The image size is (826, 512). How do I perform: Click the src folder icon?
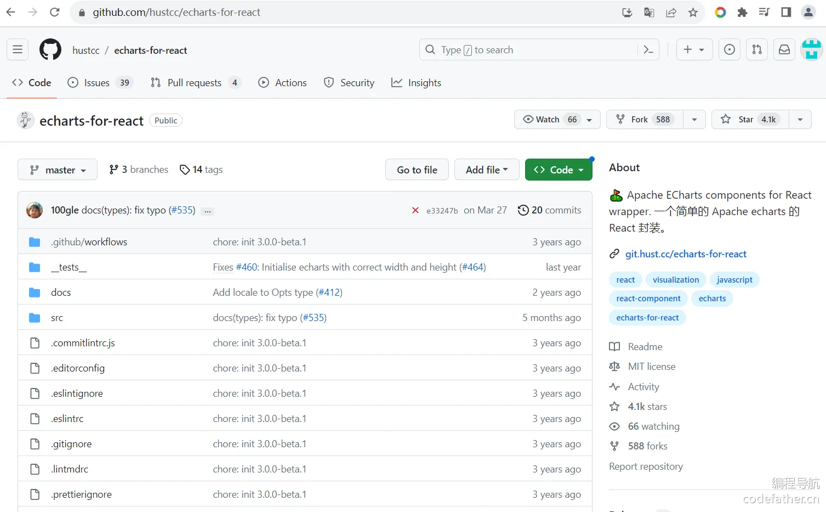[35, 318]
